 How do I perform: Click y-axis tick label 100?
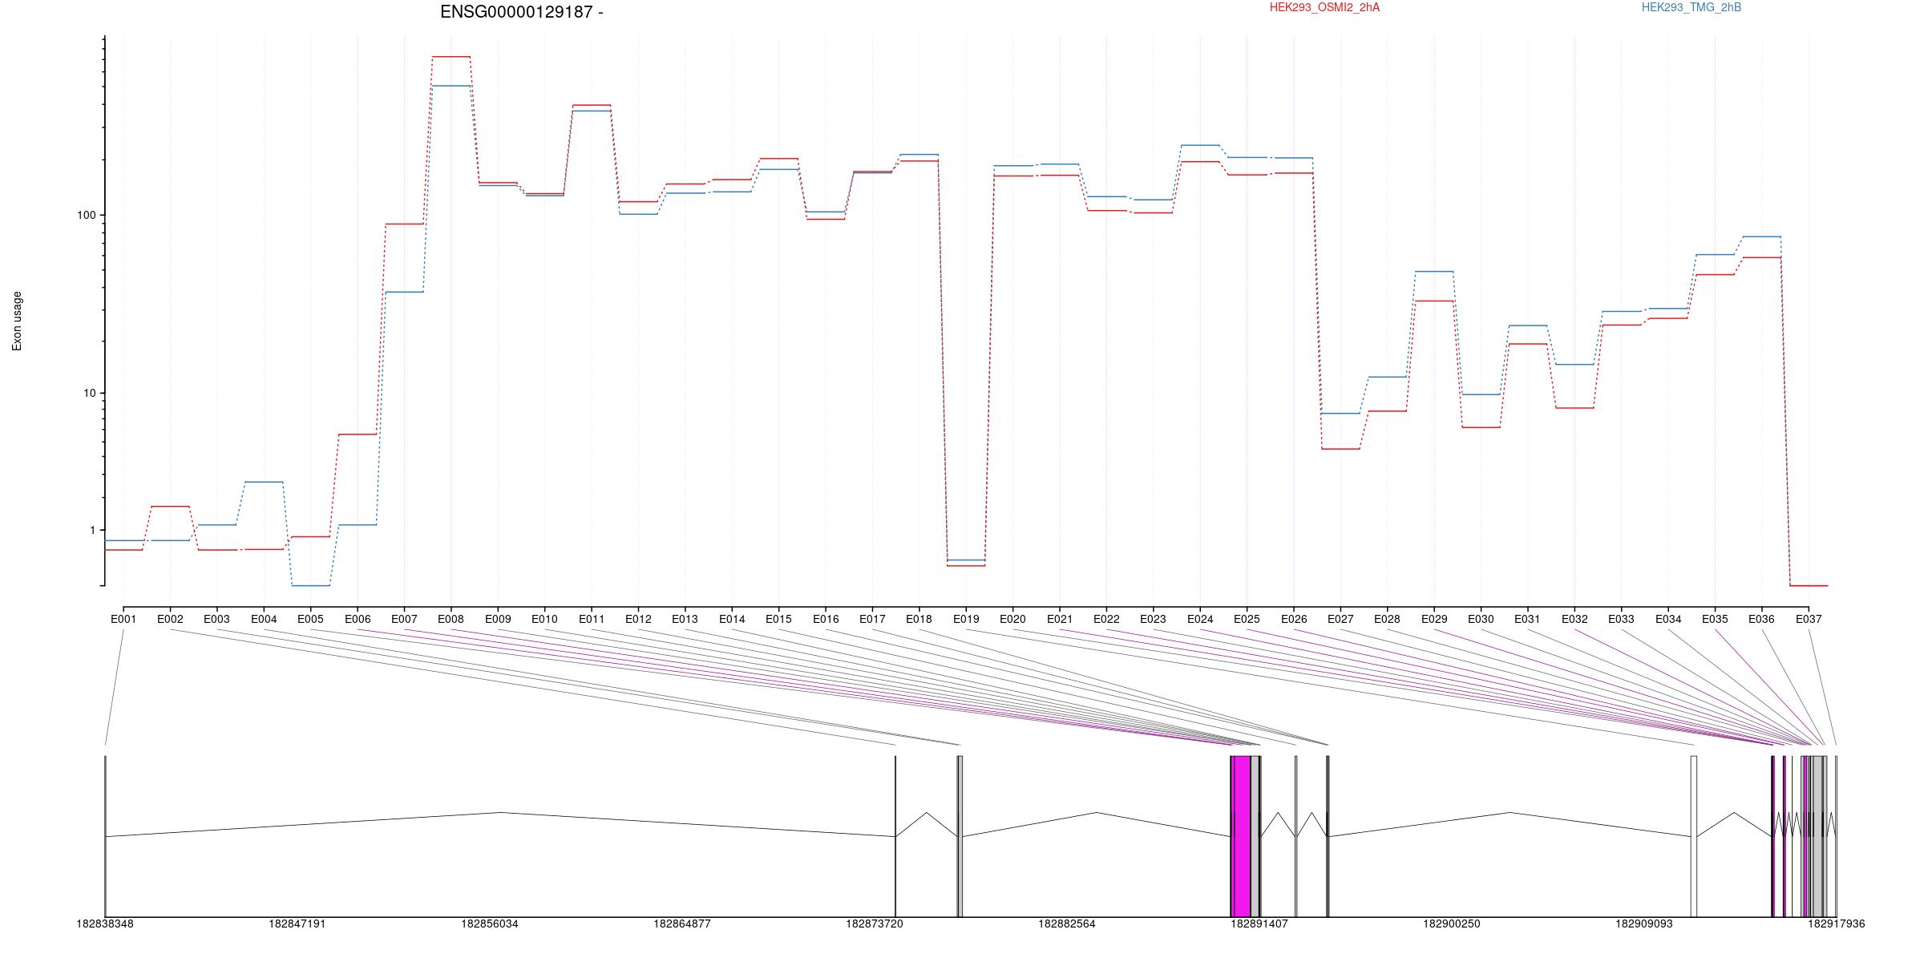coord(86,216)
